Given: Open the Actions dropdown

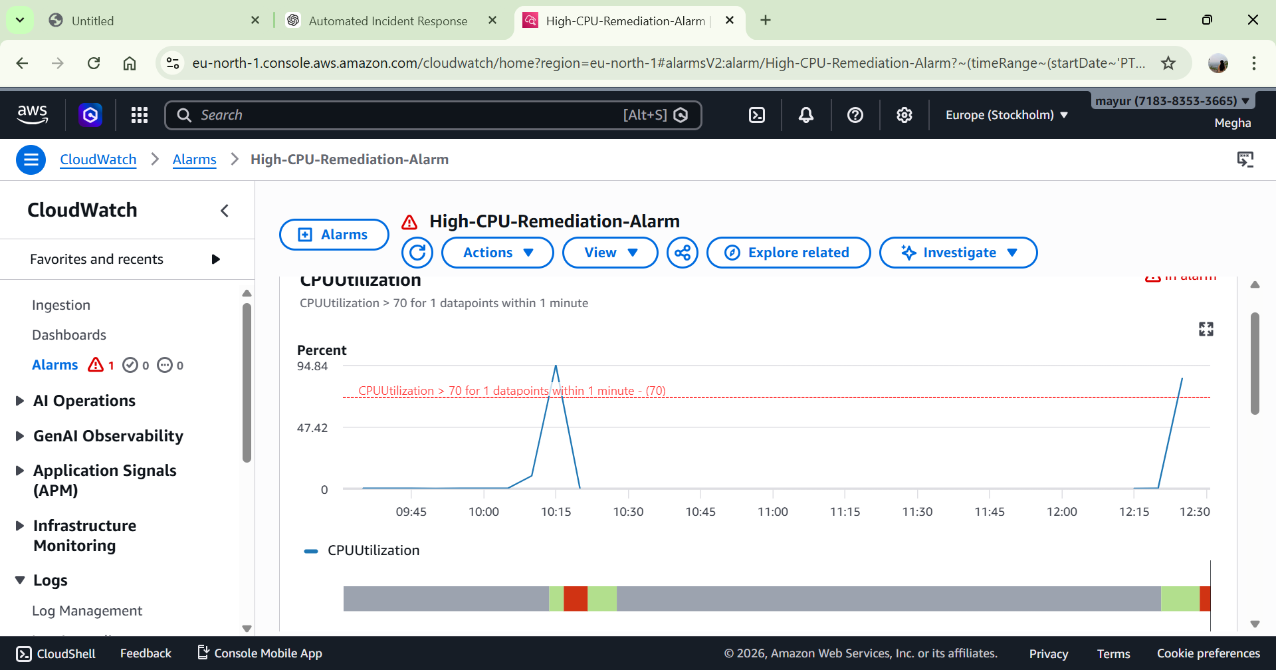Looking at the screenshot, I should click(x=498, y=253).
